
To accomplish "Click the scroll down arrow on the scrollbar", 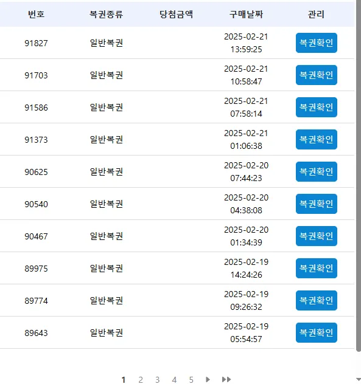I will point(359,379).
